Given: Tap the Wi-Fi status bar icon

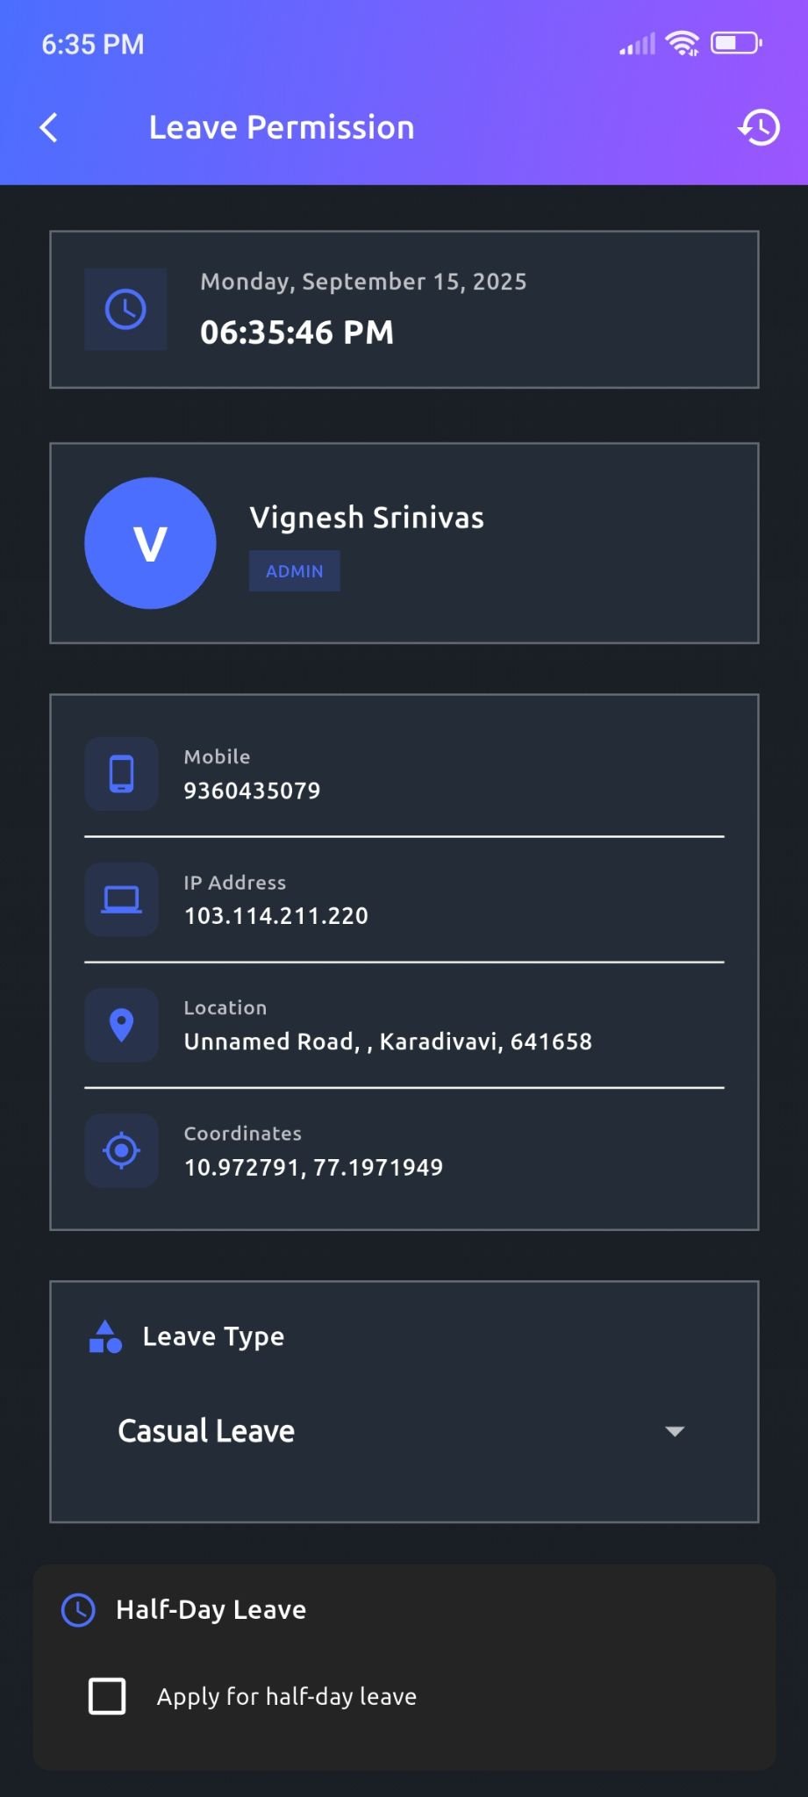Looking at the screenshot, I should [682, 43].
